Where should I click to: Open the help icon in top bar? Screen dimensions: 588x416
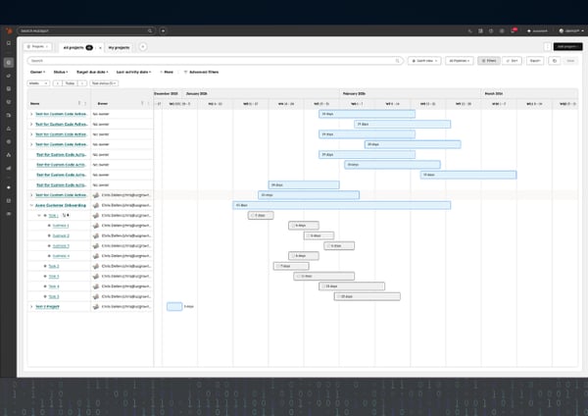(x=491, y=30)
